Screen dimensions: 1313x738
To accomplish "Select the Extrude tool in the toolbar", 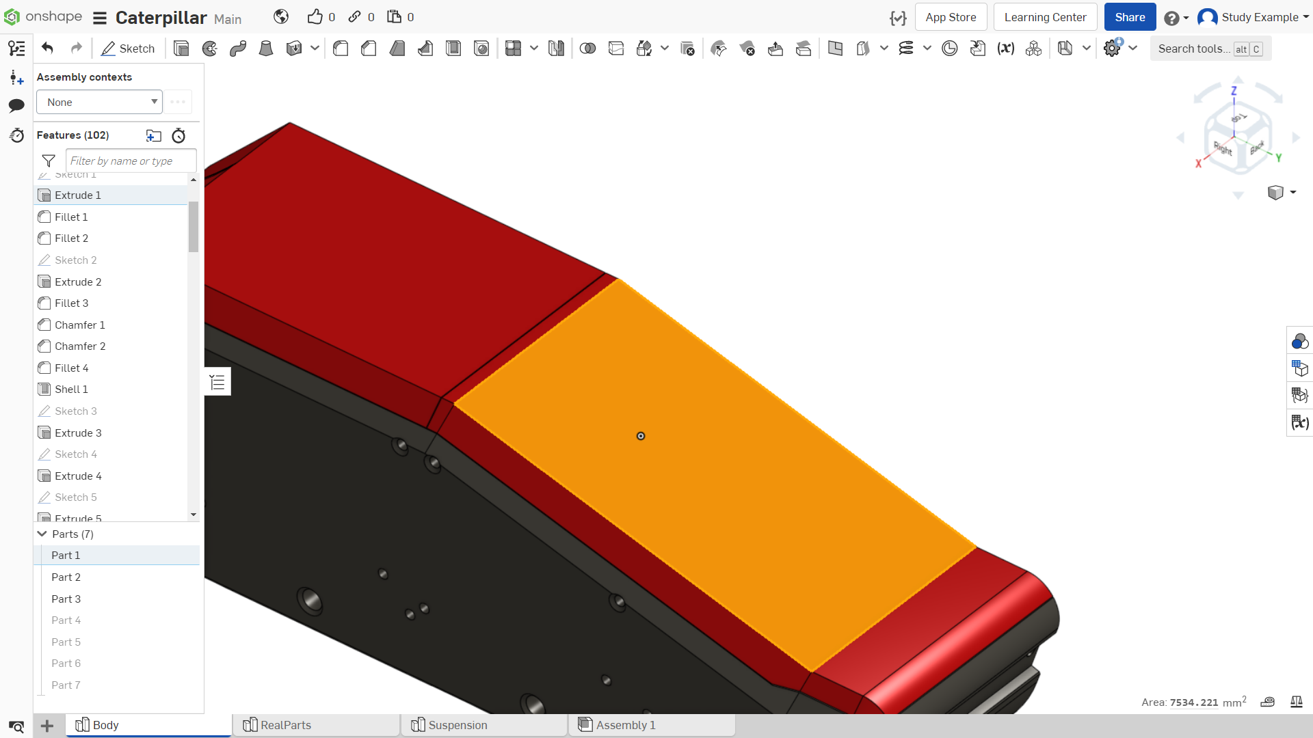I will point(181,49).
